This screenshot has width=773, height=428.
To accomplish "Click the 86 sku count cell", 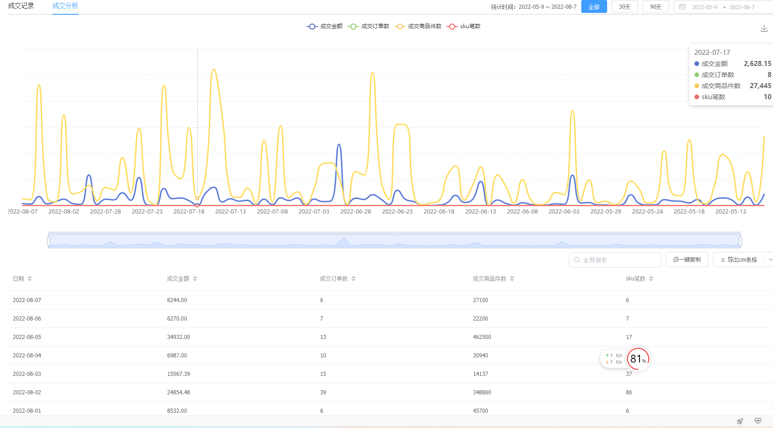I will click(x=629, y=392).
